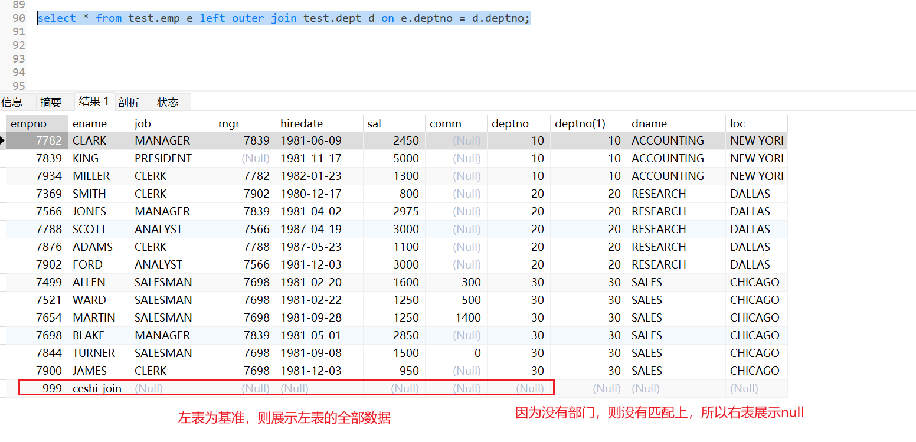Open the 状态 tab
This screenshot has height=442, width=916.
[168, 103]
